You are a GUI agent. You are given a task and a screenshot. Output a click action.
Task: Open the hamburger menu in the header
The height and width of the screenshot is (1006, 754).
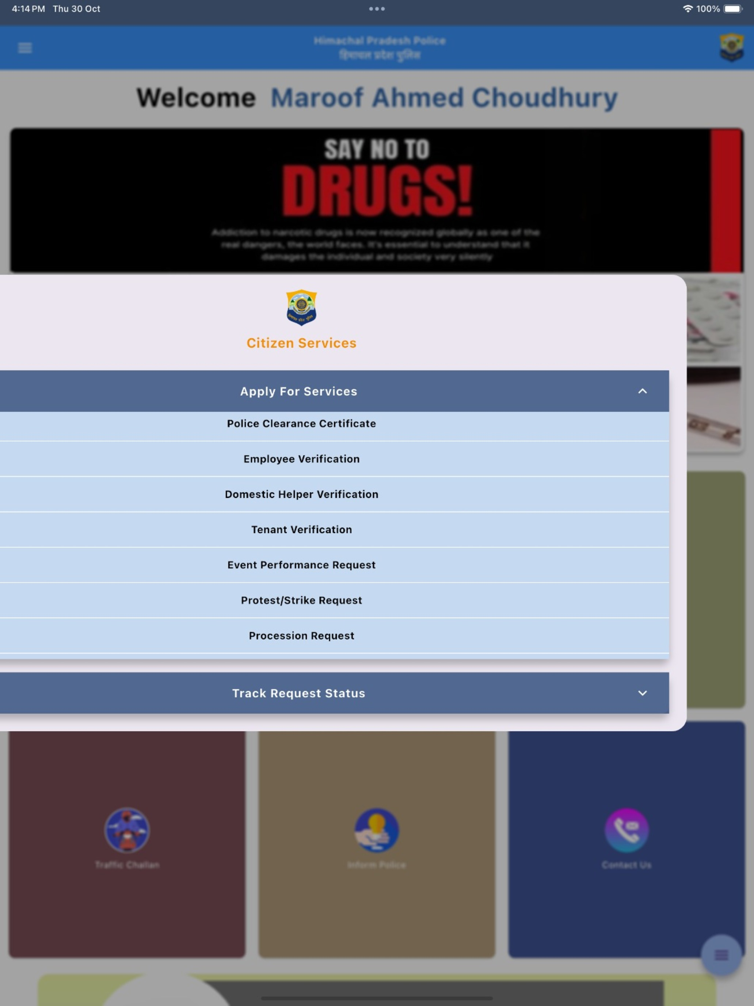[x=25, y=48]
